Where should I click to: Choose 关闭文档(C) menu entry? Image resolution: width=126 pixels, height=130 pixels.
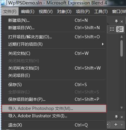point(54,53)
